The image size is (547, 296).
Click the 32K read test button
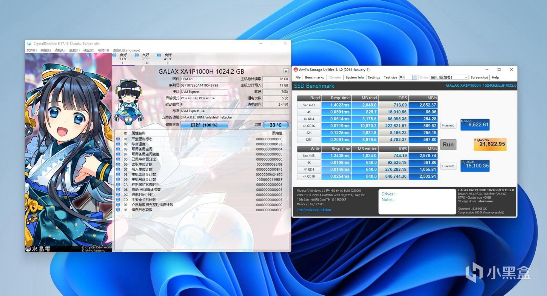point(309,133)
